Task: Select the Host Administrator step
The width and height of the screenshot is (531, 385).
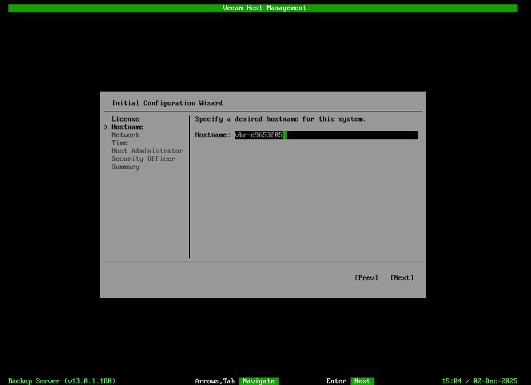Action: click(x=147, y=150)
